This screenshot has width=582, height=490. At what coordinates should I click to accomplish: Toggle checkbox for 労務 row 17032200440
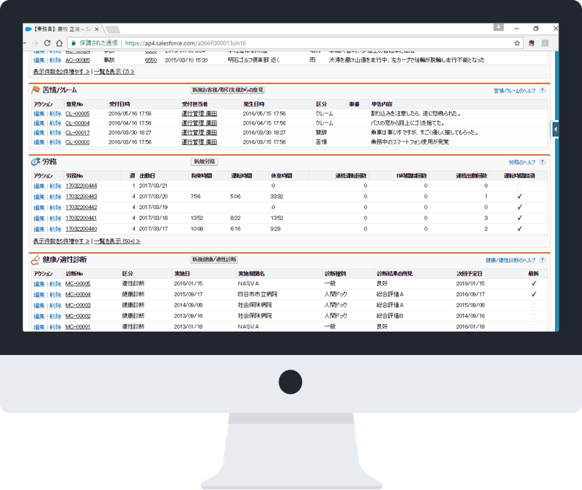pyautogui.click(x=519, y=229)
